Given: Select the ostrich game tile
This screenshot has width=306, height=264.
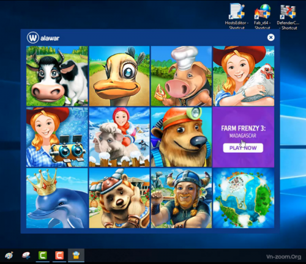Looking at the screenshot, I should (119, 76).
